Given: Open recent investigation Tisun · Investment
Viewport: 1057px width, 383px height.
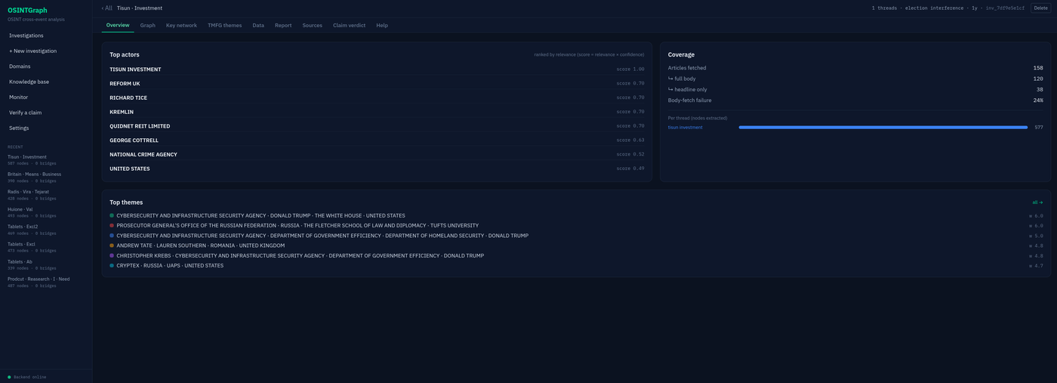Looking at the screenshot, I should 46,159.
